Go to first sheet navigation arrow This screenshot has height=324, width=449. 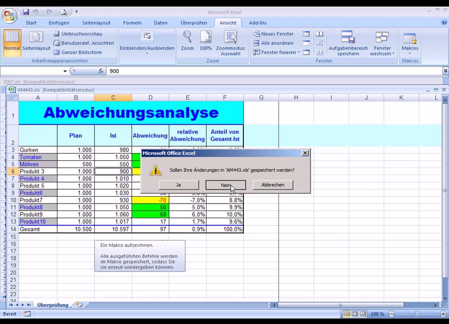pyautogui.click(x=11, y=305)
